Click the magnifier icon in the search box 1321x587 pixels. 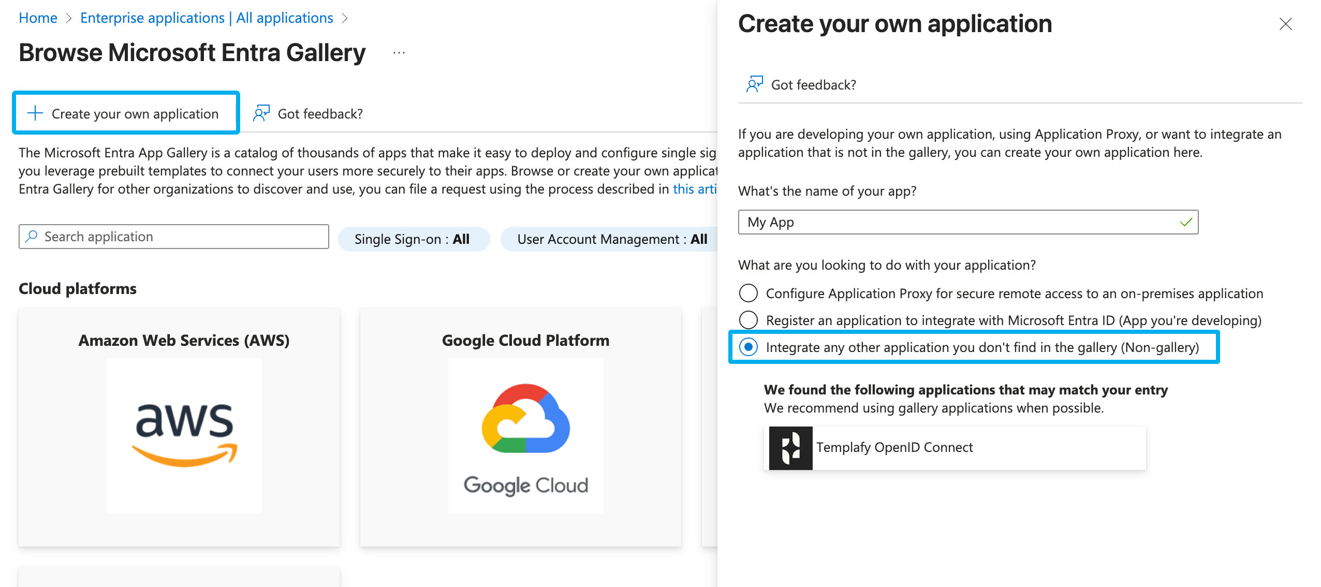pos(32,237)
